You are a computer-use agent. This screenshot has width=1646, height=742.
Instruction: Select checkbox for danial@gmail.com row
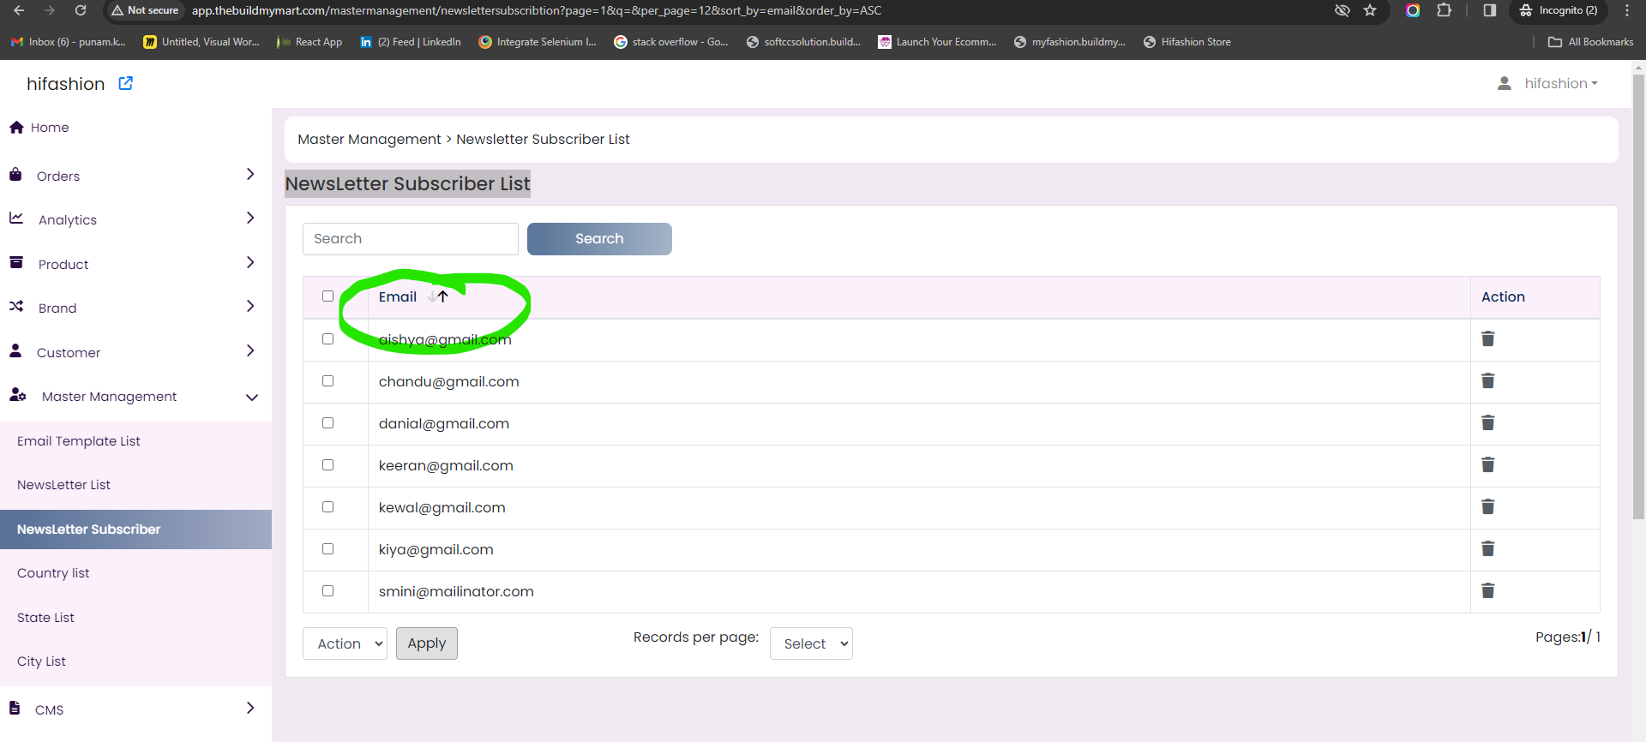pyautogui.click(x=327, y=423)
